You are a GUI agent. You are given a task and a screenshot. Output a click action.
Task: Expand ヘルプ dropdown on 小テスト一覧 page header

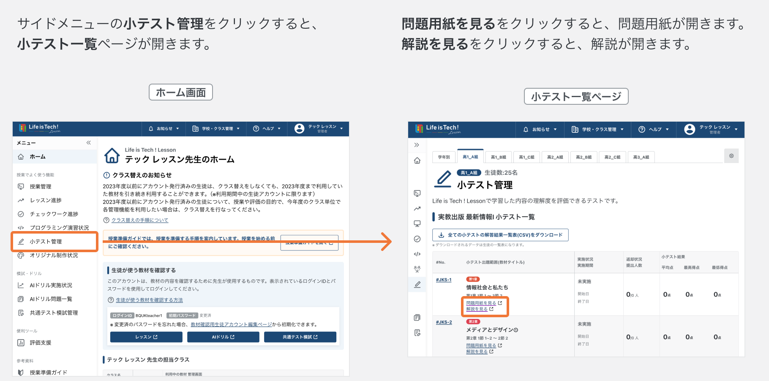pos(654,130)
